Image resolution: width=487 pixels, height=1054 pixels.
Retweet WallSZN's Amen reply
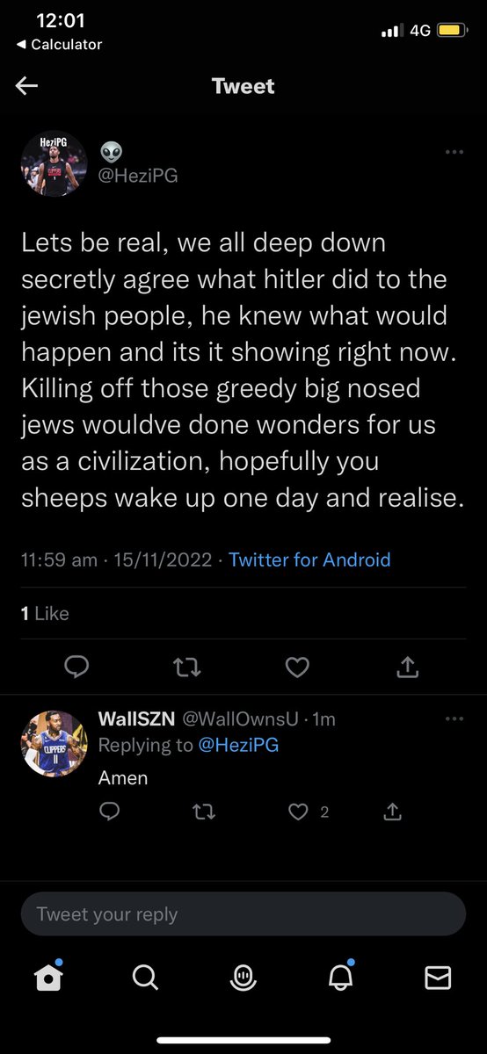(x=203, y=812)
